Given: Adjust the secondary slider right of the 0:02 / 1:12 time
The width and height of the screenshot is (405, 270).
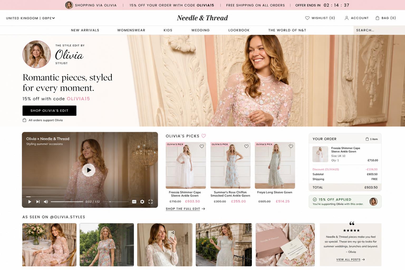Looking at the screenshot, I should 116,202.
